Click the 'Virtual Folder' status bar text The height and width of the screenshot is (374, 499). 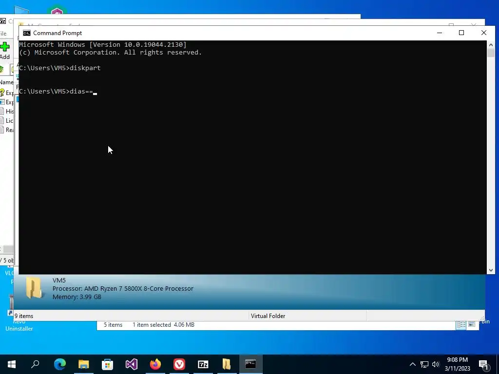point(268,316)
